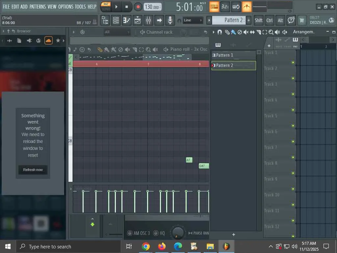Click Refresh now button
Image resolution: width=337 pixels, height=253 pixels.
[x=33, y=170]
